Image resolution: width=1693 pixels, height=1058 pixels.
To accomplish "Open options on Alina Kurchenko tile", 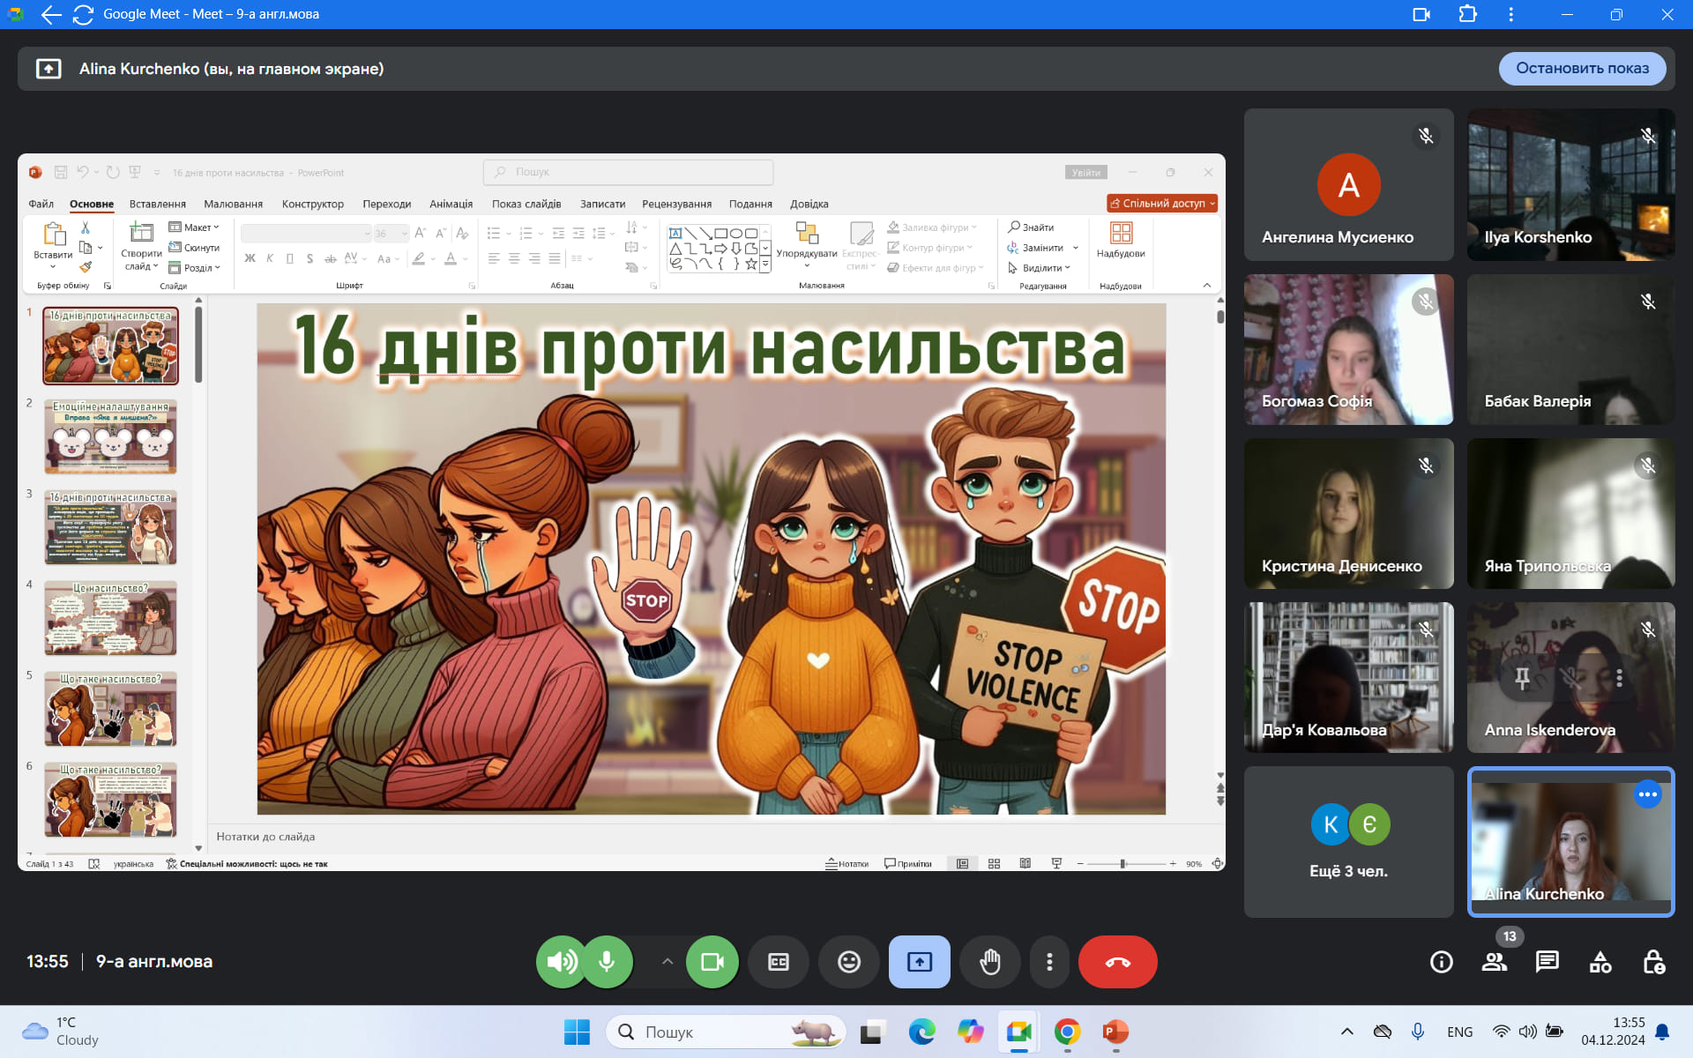I will (x=1647, y=794).
